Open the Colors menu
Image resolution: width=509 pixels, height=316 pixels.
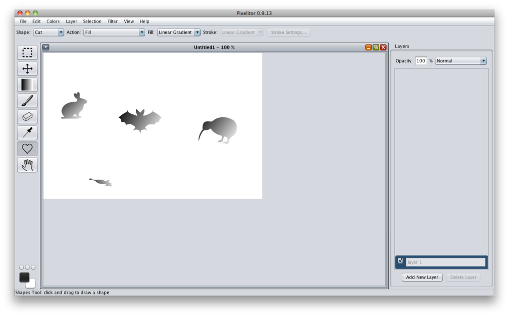(x=53, y=21)
